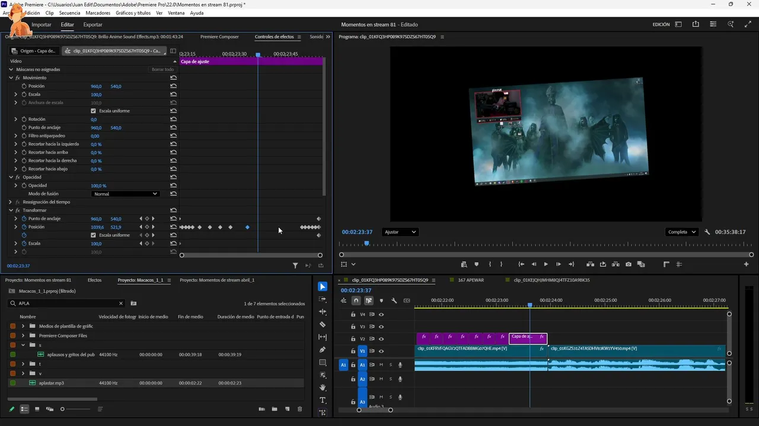Viewport: 759px width, 426px height.
Task: Select aplastar.mp3 in the project list
Action: point(52,383)
